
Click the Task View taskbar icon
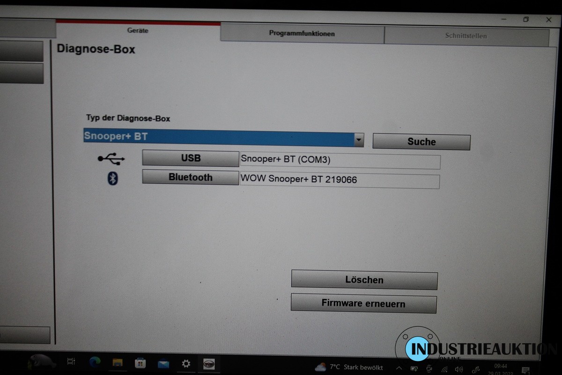(x=71, y=361)
